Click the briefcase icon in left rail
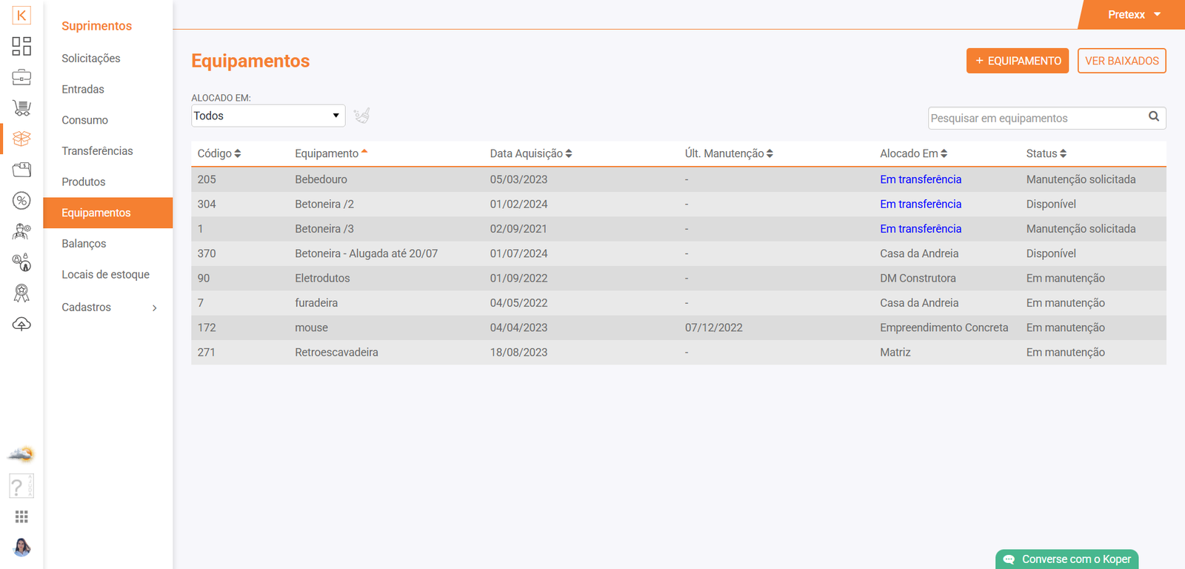1185x569 pixels. coord(21,77)
